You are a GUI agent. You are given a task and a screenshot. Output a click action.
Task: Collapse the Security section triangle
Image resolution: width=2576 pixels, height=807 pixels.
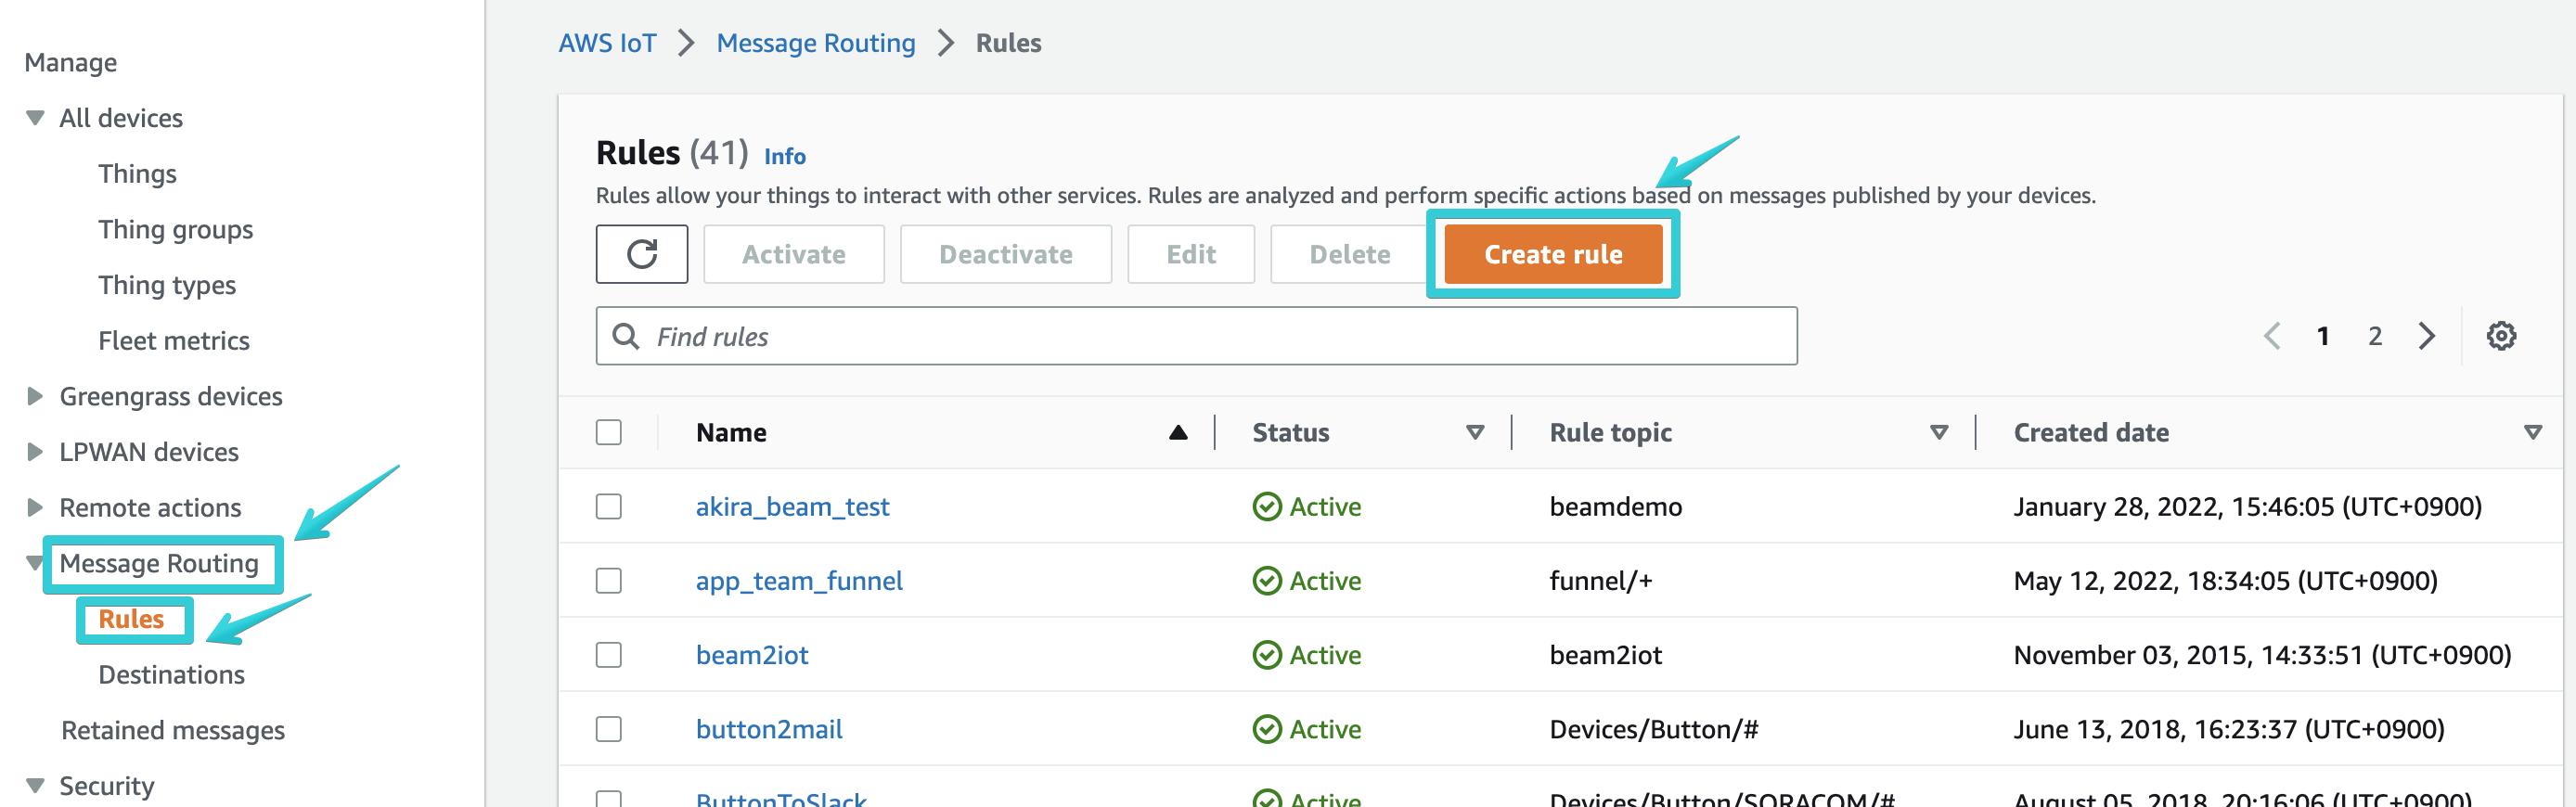point(35,786)
